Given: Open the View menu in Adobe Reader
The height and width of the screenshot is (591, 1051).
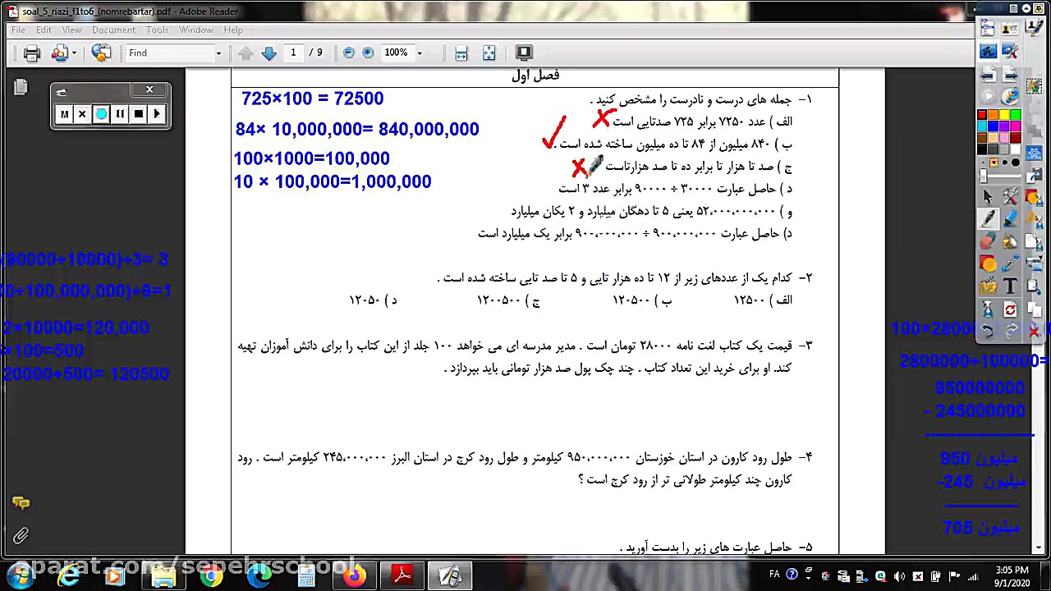Looking at the screenshot, I should pyautogui.click(x=72, y=30).
